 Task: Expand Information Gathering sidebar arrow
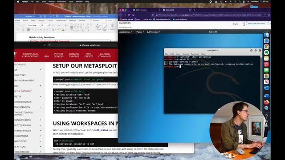coord(41,120)
